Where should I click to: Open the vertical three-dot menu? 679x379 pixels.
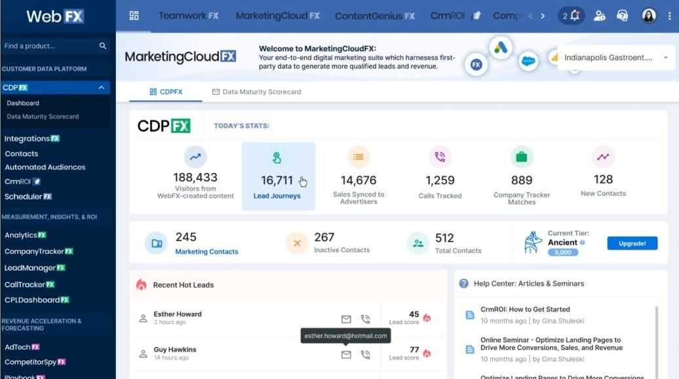(x=669, y=16)
